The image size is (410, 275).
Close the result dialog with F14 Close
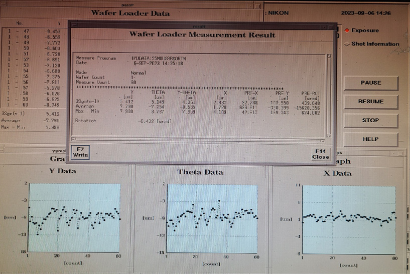pos(320,153)
